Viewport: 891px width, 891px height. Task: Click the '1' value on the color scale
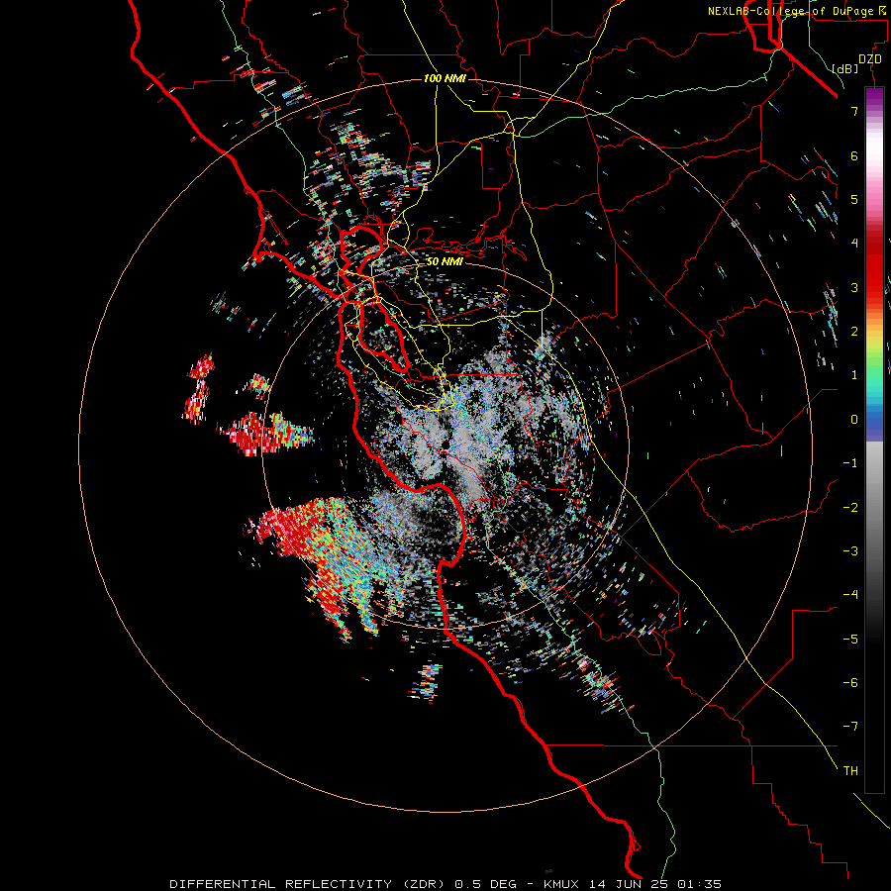[x=854, y=375]
